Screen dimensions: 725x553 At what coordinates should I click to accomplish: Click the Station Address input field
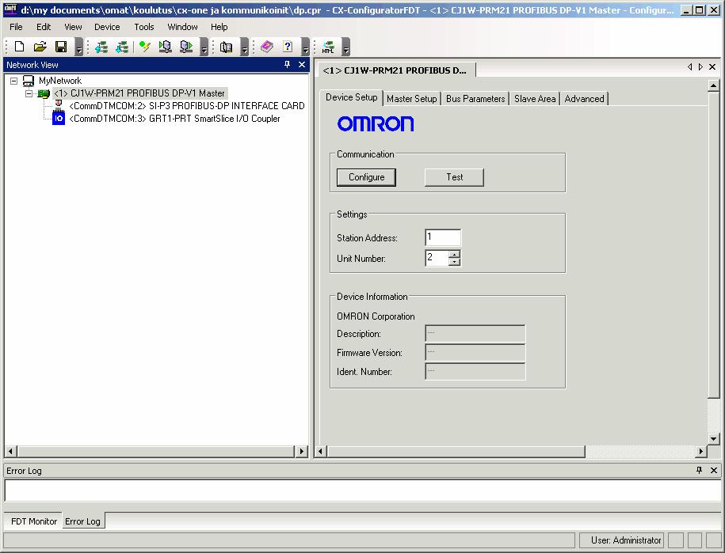(x=442, y=237)
